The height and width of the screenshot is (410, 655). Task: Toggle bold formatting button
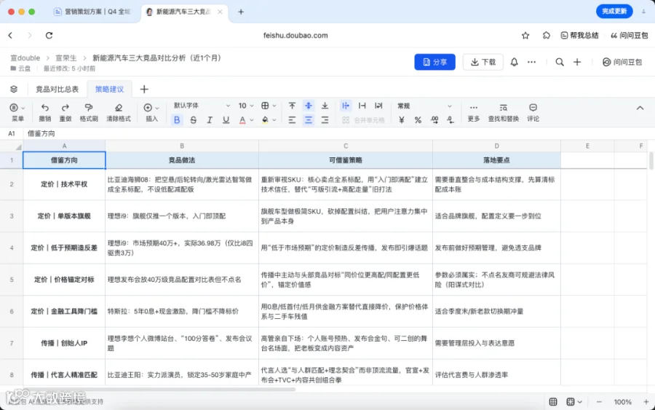[177, 120]
